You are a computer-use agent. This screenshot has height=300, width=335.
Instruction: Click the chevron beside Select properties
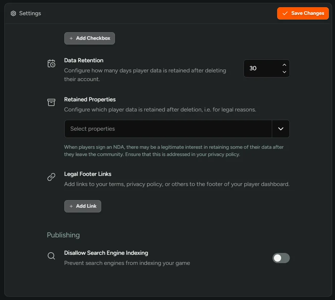coord(281,129)
